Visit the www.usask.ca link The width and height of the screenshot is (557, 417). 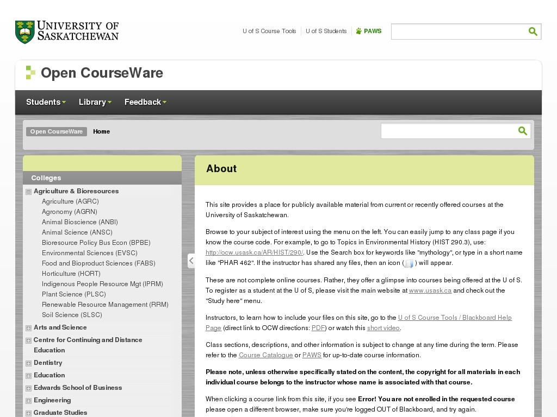430,290
